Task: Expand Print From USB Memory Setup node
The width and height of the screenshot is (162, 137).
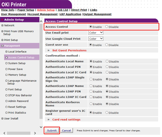Action: point(2,31)
